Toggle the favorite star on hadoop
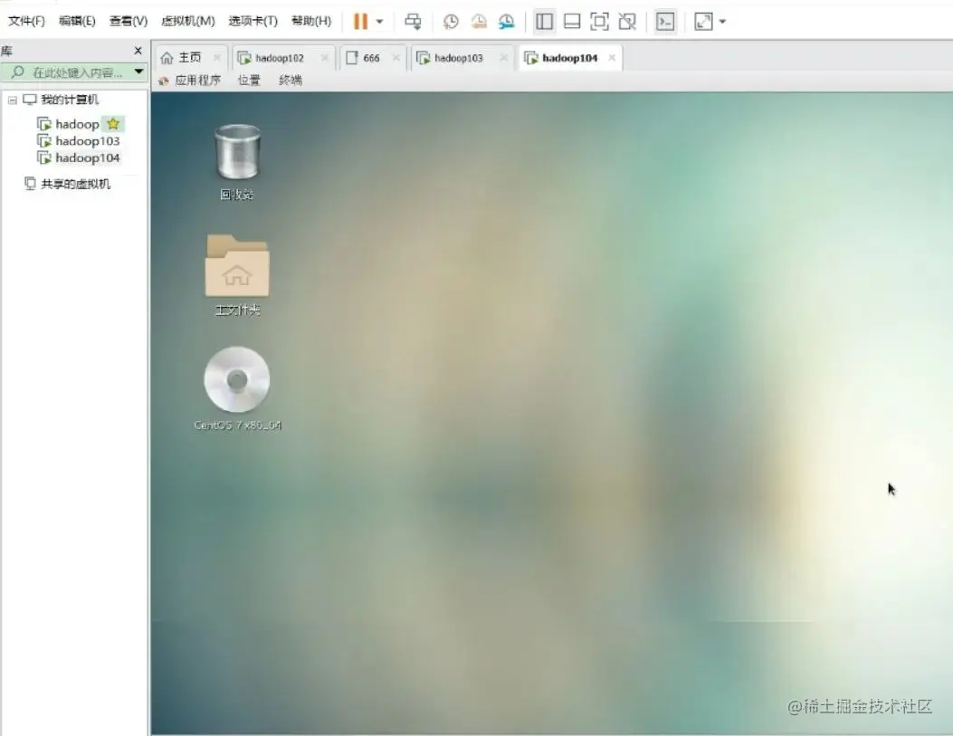Screen dimensions: 953x736 pyautogui.click(x=113, y=124)
